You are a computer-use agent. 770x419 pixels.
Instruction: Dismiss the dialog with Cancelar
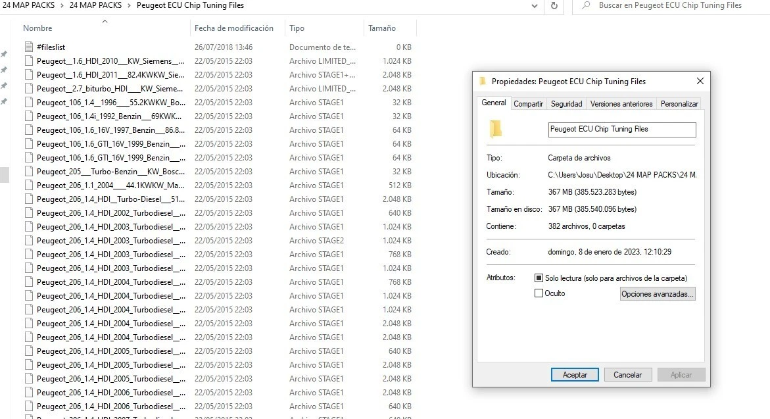click(627, 375)
